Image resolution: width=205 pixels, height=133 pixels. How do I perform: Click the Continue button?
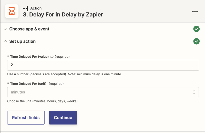click(x=63, y=118)
